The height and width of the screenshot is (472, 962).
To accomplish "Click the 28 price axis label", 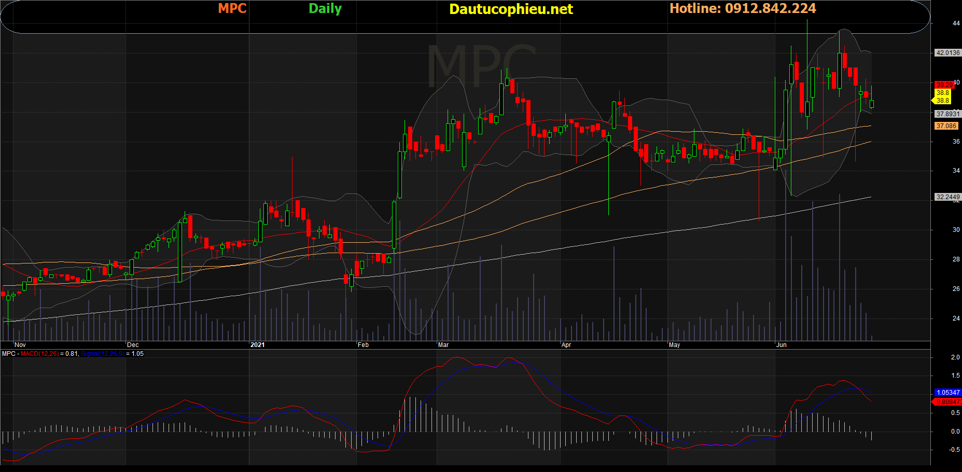I will tap(956, 259).
